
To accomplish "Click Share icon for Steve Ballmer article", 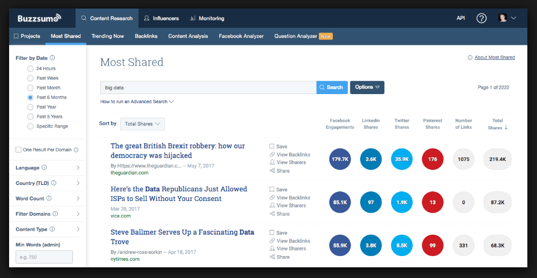I will pyautogui.click(x=272, y=257).
